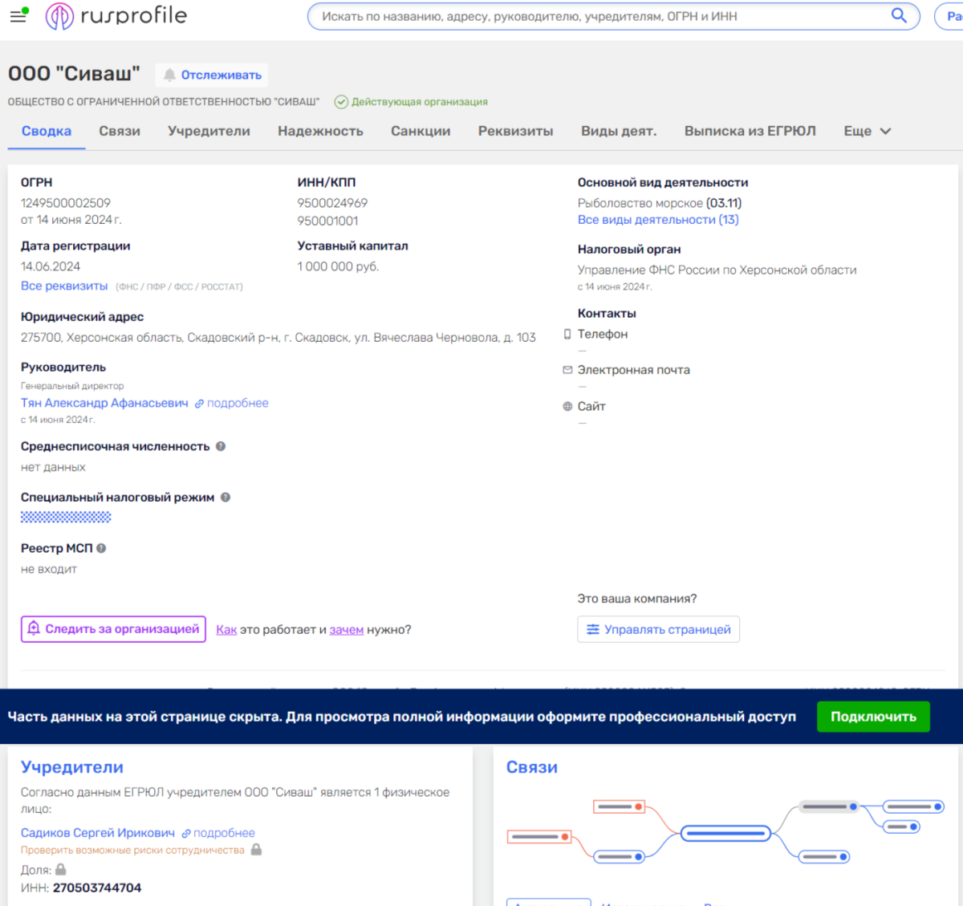Screen dimensions: 963x906
Task: Click the registration date 14.06.2024
Action: (51, 266)
